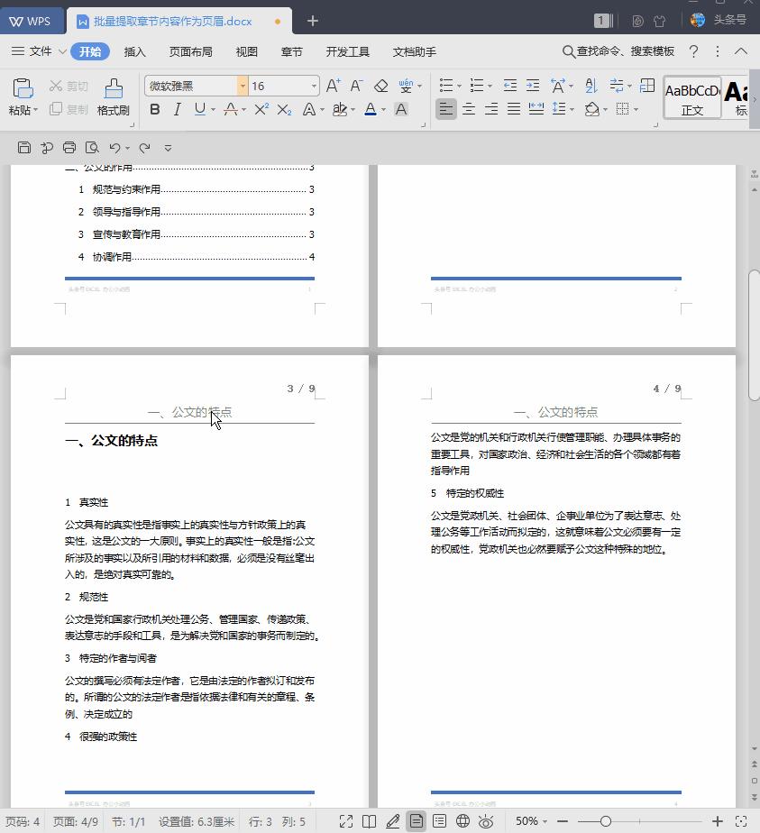Apply the 正文 paragraph style

tap(691, 96)
